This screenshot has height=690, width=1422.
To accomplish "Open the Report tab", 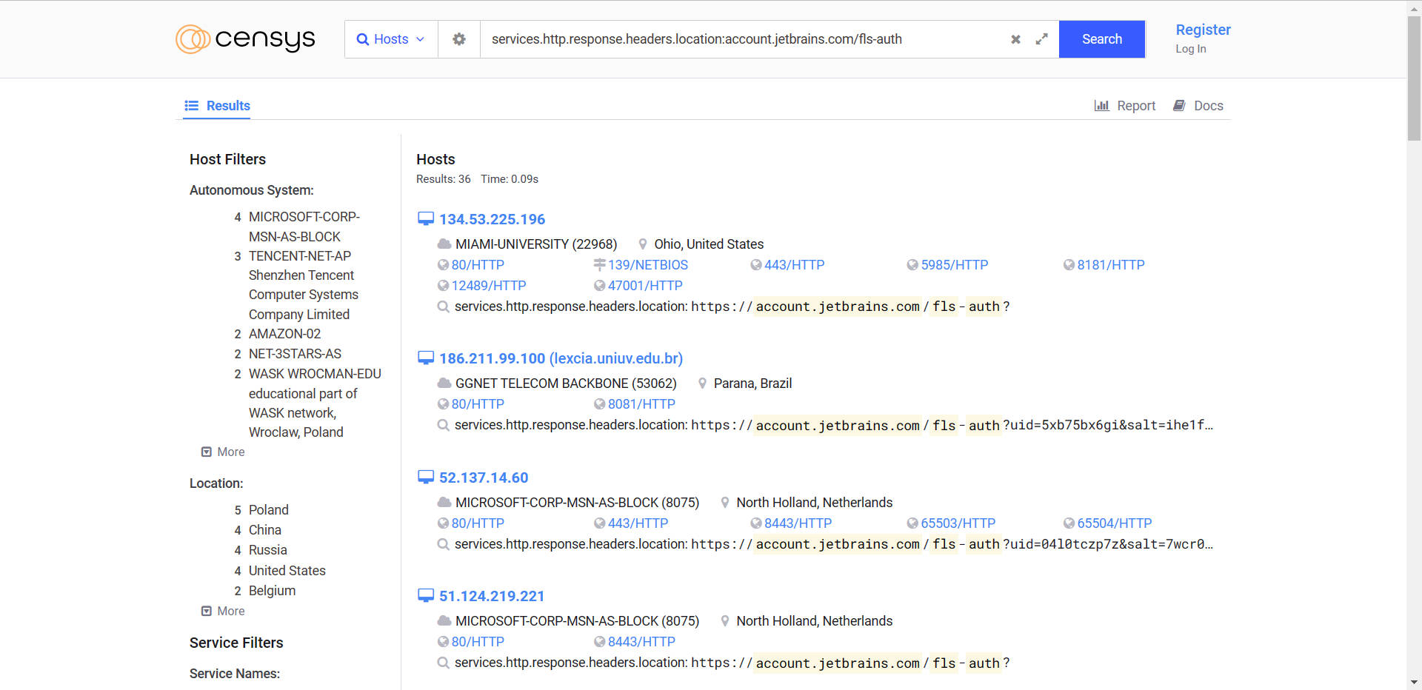I will pyautogui.click(x=1125, y=106).
